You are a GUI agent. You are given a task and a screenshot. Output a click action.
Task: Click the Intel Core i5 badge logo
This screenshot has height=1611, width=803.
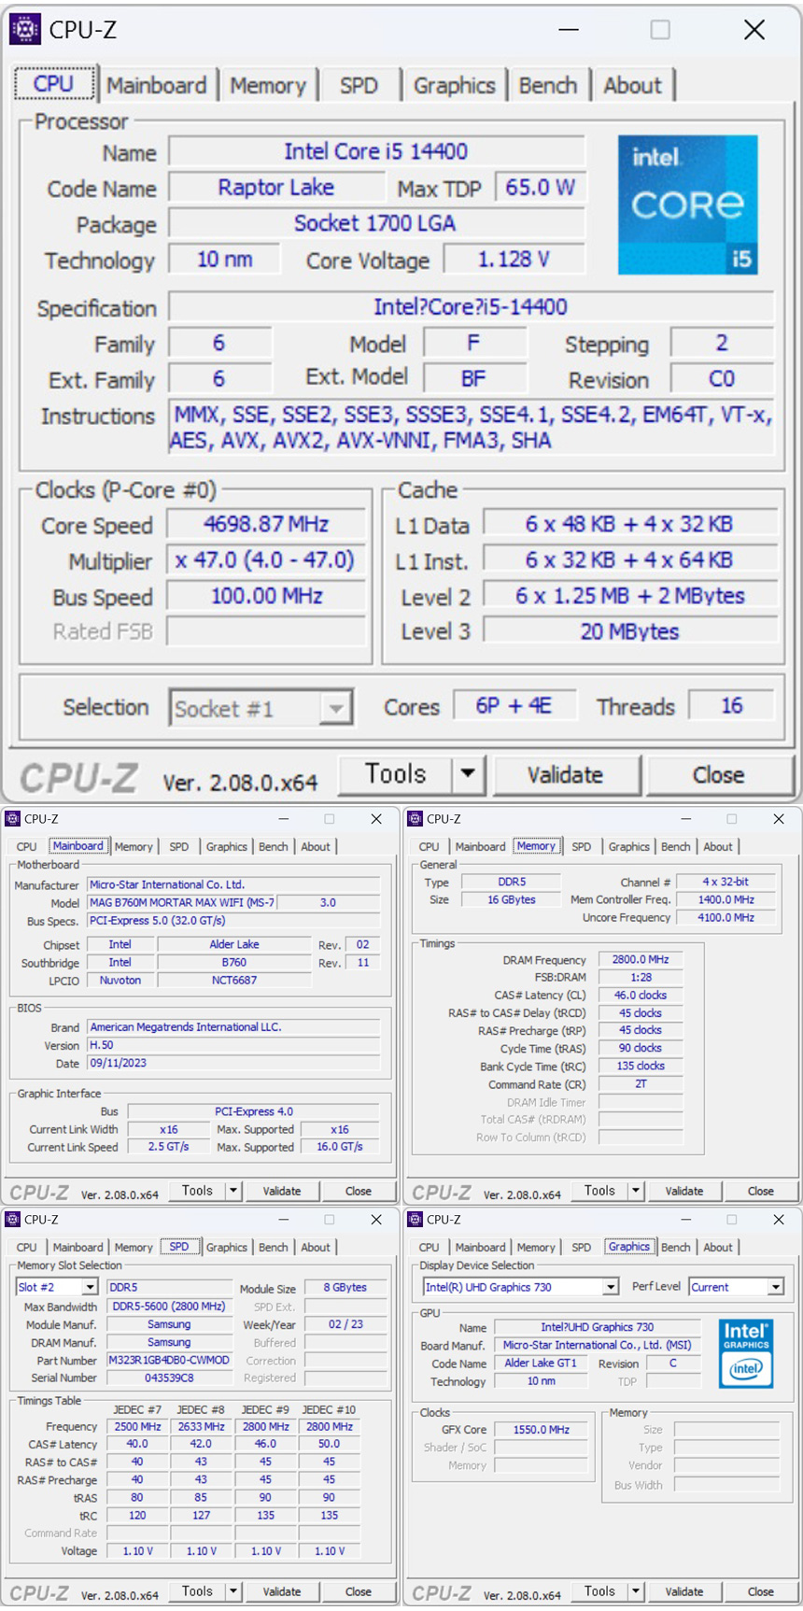(687, 205)
